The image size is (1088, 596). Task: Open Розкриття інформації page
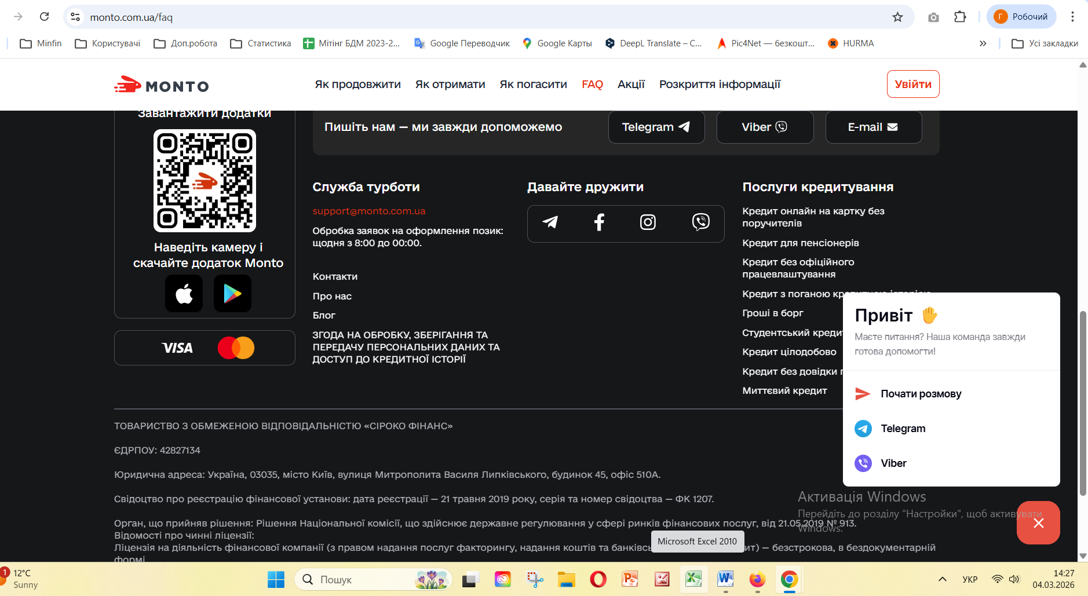coord(720,85)
